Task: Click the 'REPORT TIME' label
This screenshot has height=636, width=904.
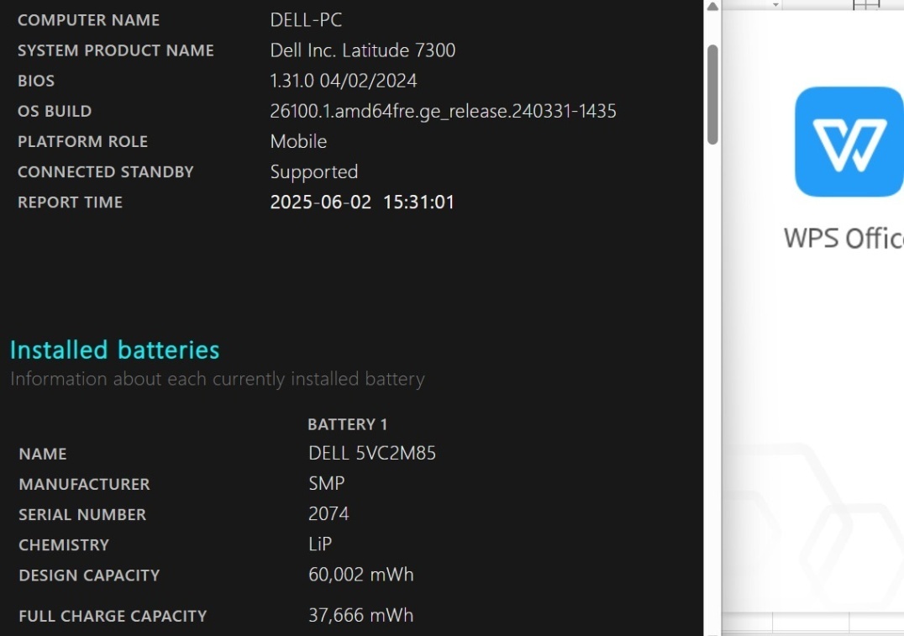Action: click(70, 202)
